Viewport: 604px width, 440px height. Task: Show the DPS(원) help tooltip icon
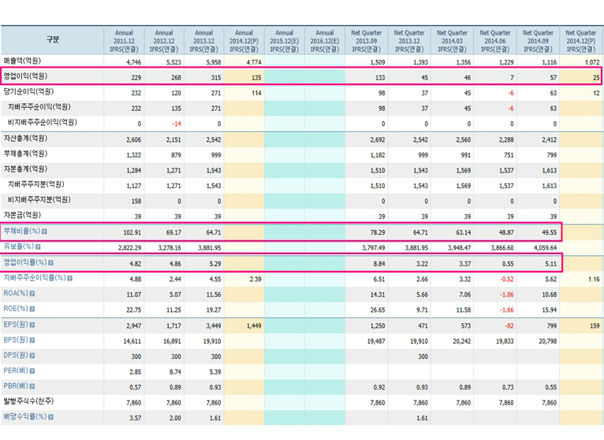tap(32, 354)
